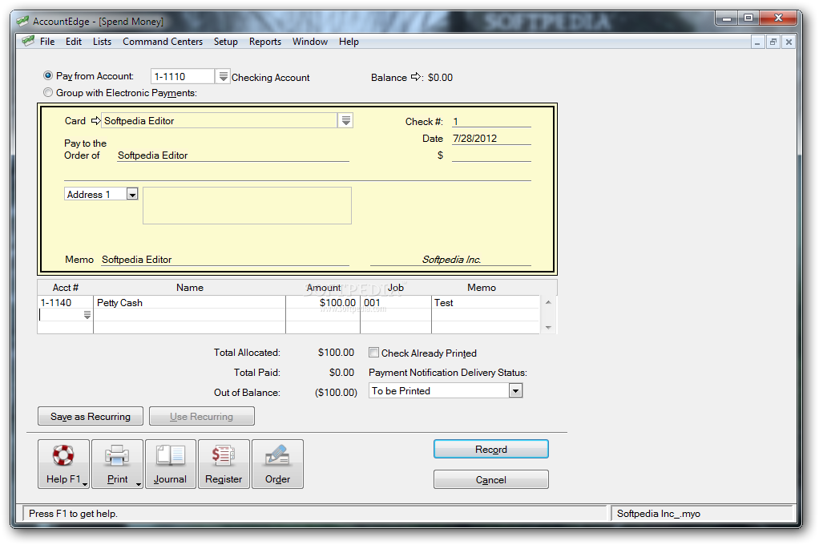This screenshot has width=819, height=545.
Task: Open the Card selection list button
Action: (345, 121)
